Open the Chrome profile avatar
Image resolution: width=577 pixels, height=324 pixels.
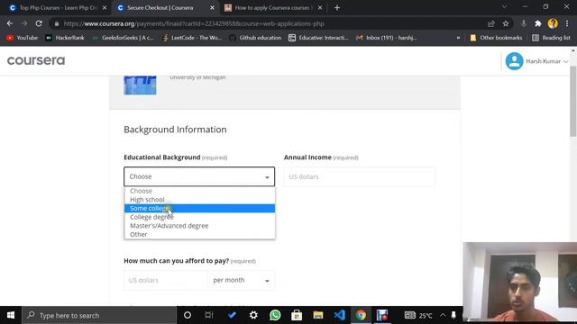[x=553, y=23]
